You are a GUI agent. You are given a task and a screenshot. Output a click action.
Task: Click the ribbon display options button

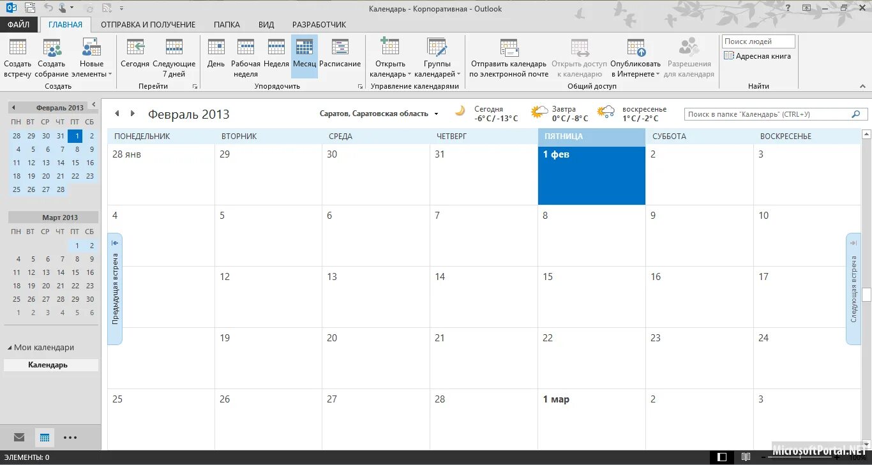point(807,8)
